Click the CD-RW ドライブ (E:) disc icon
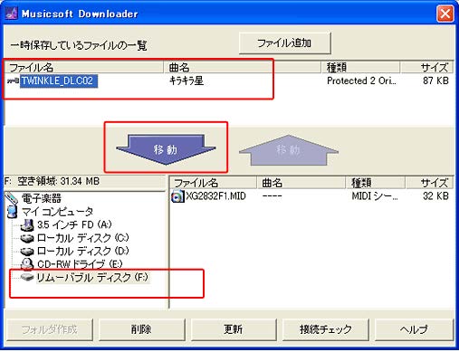The width and height of the screenshot is (459, 352). 27,264
